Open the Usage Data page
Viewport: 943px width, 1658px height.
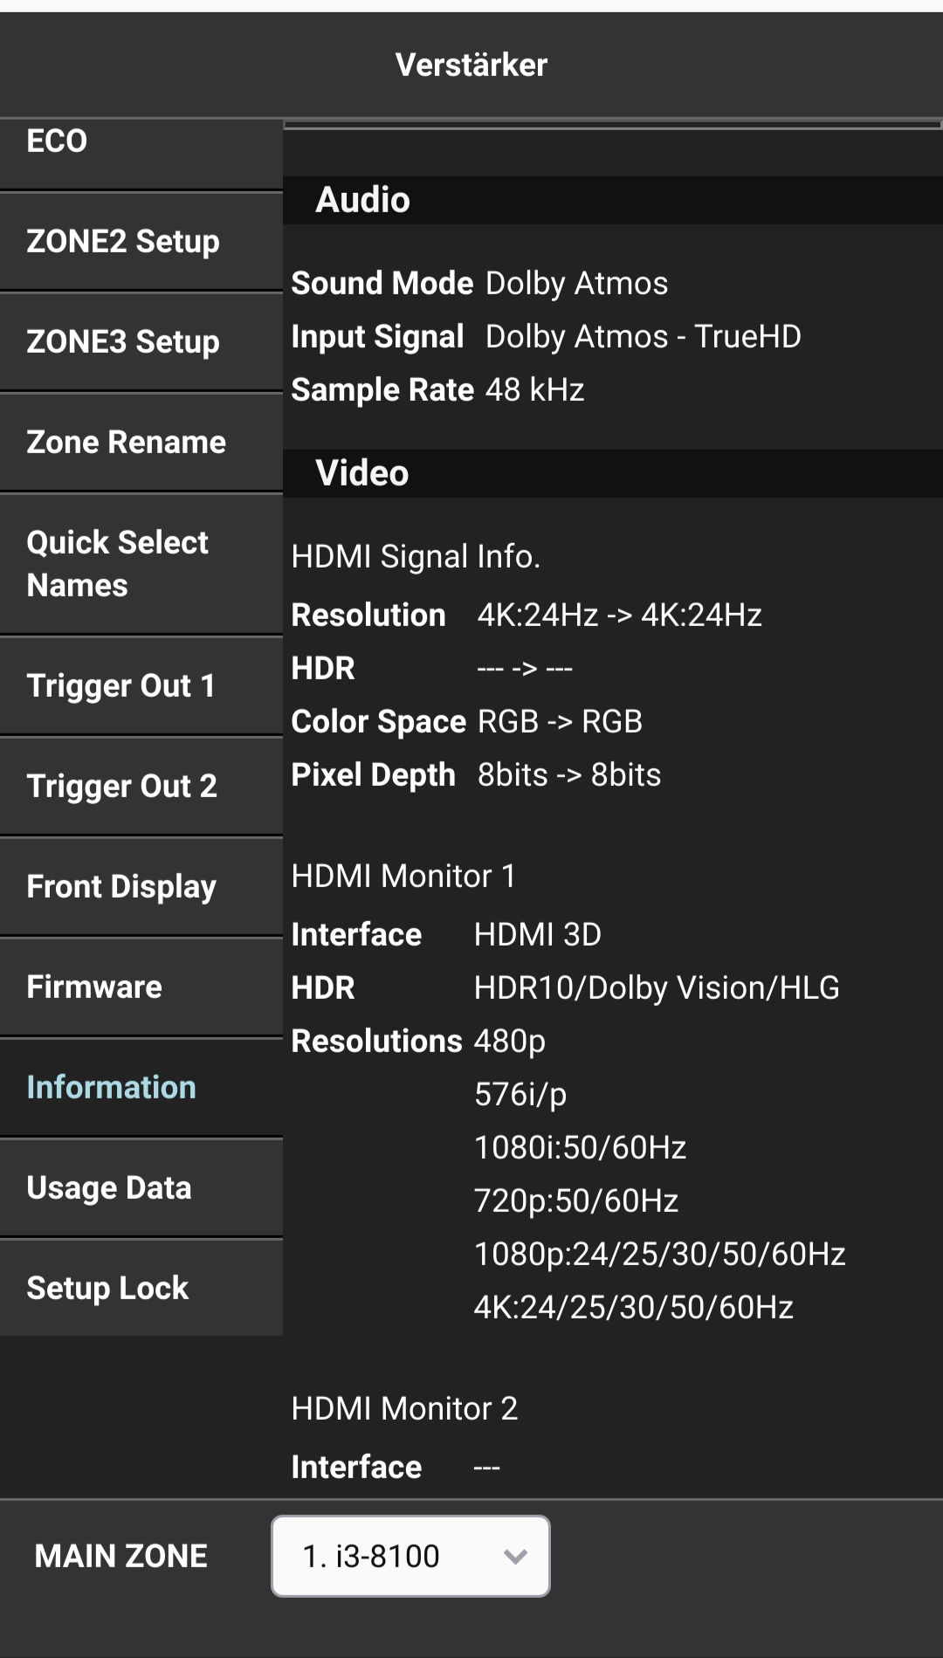(140, 1188)
